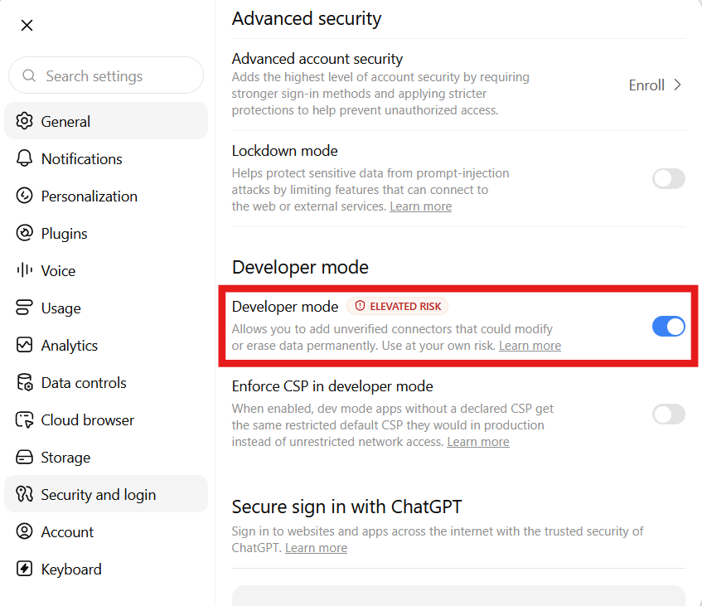This screenshot has width=702, height=606.
Task: Follow Learn more link for Developer mode
Action: click(530, 346)
